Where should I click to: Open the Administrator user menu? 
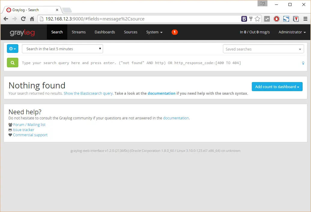pyautogui.click(x=292, y=32)
